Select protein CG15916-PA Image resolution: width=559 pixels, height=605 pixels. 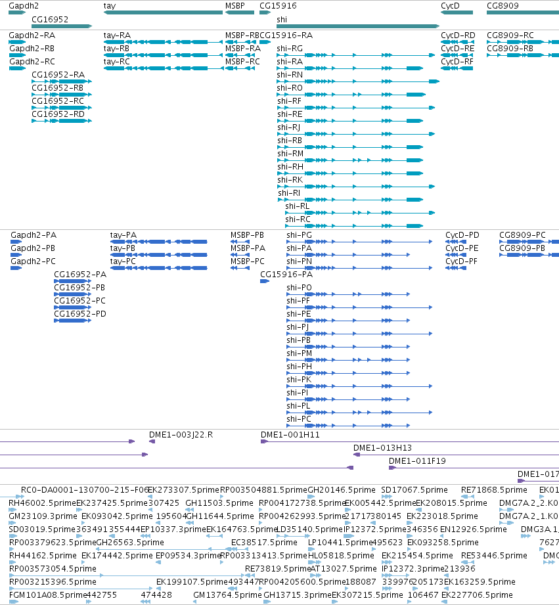pyautogui.click(x=286, y=274)
